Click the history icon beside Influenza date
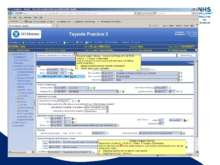220x165 pixels. pos(107,133)
